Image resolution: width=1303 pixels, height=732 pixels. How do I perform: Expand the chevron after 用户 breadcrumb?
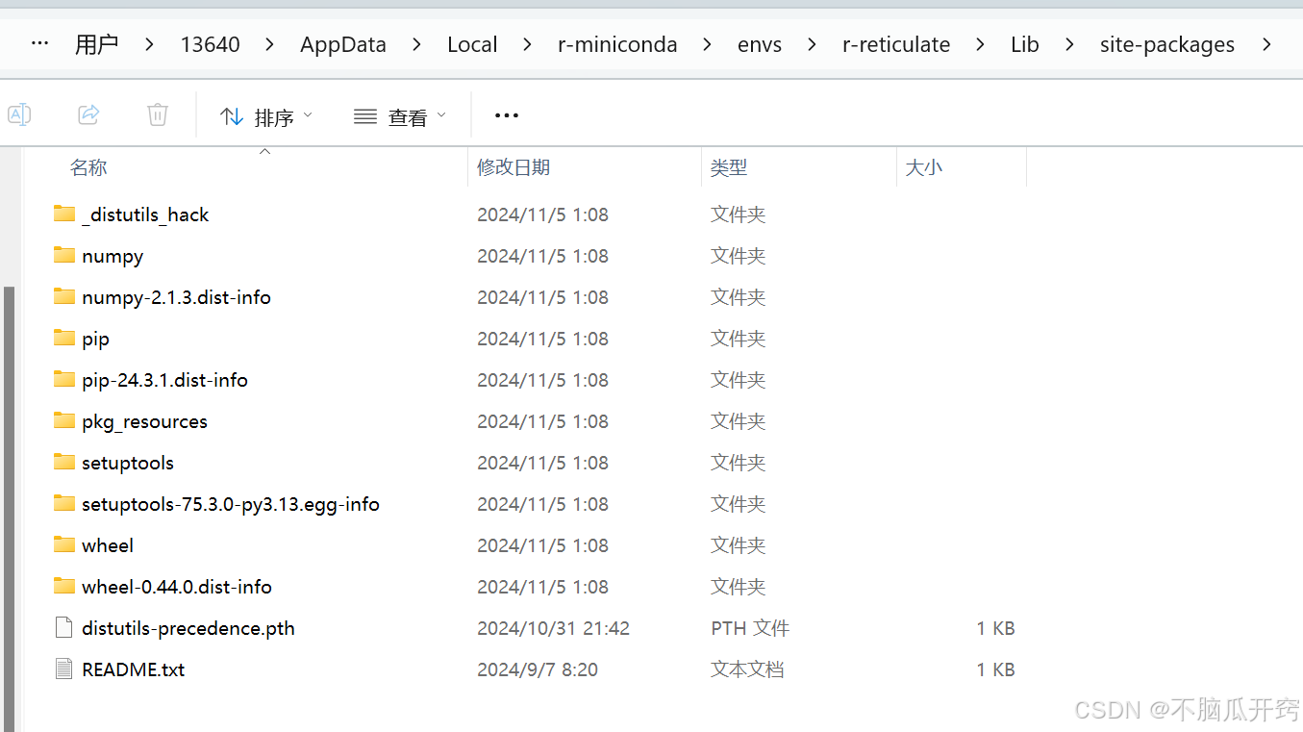click(x=149, y=44)
